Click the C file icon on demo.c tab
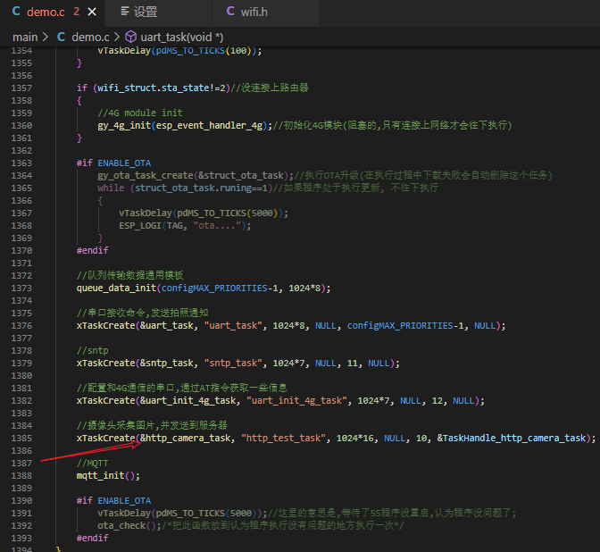600x552 pixels. 16,12
